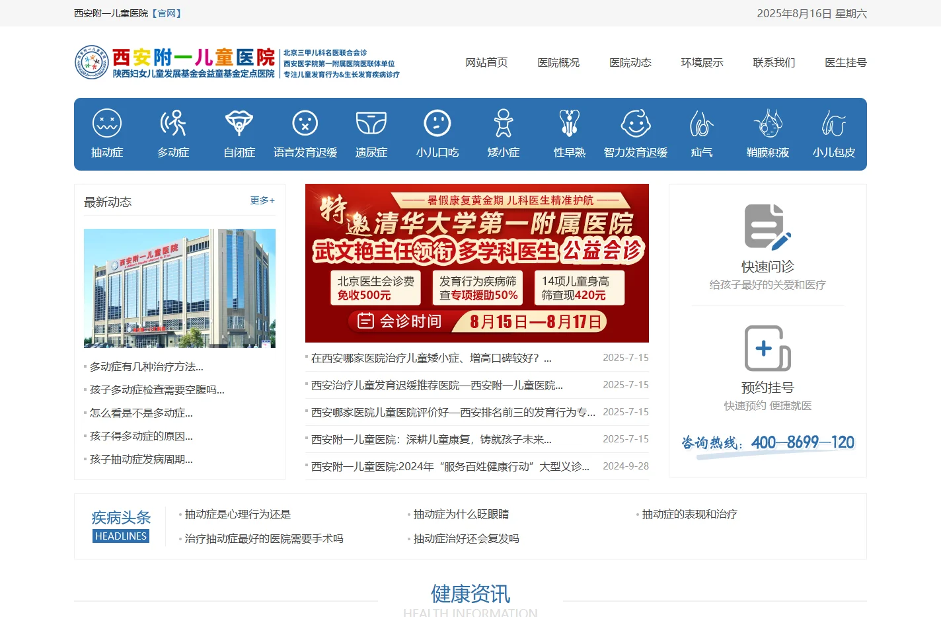This screenshot has height=617, width=941.
Task: Click the hospital logo emblem
Action: (91, 63)
